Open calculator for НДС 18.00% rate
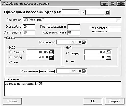126x106 pixels. click(x=51, y=52)
